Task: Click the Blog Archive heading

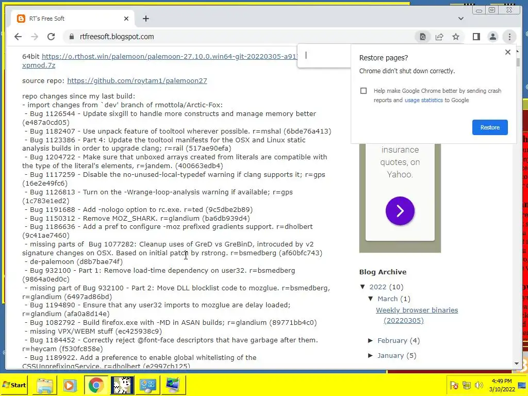Action: tap(383, 272)
